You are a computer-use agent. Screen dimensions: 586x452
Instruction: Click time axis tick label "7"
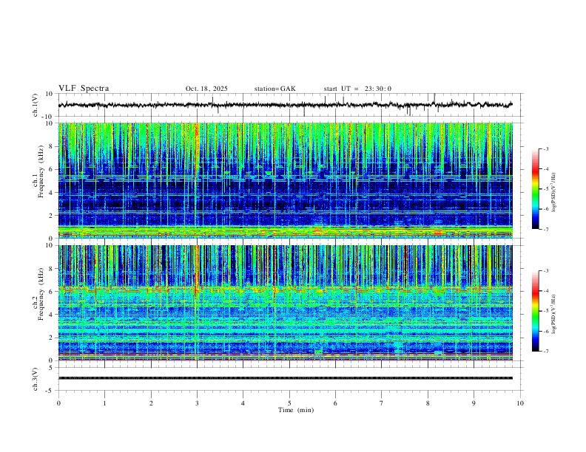point(382,403)
